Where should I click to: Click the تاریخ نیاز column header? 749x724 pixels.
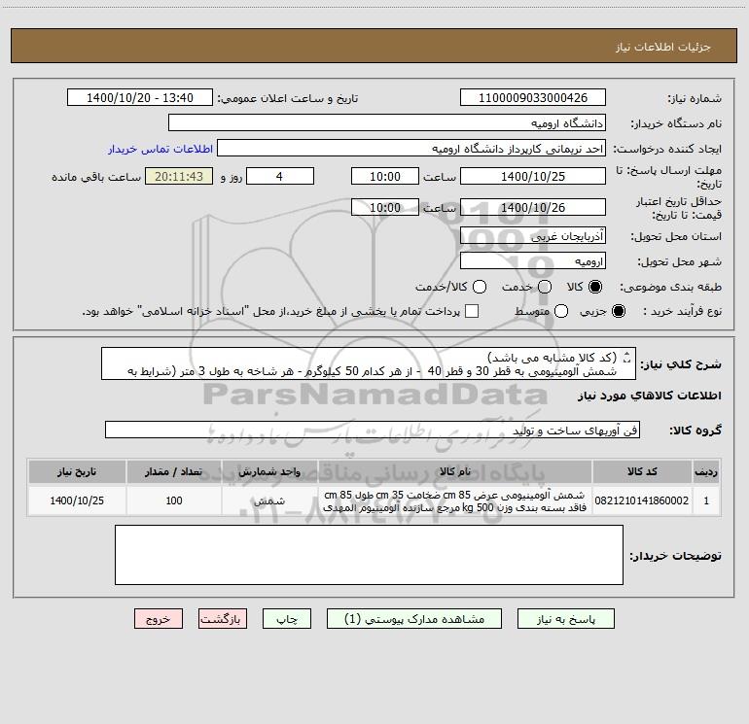point(77,471)
